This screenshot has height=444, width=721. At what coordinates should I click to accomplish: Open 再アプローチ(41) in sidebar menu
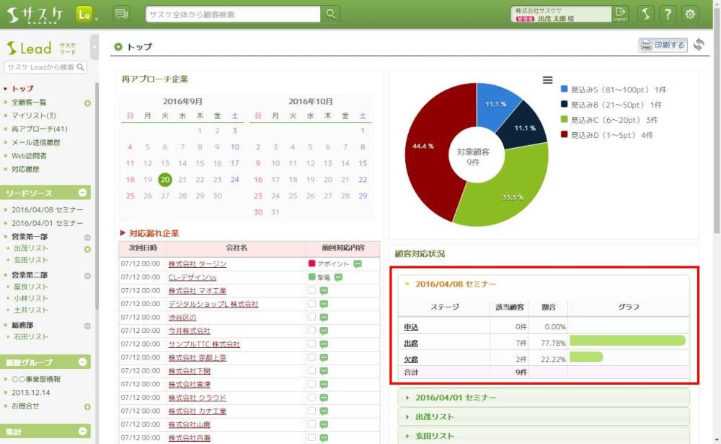pyautogui.click(x=39, y=129)
